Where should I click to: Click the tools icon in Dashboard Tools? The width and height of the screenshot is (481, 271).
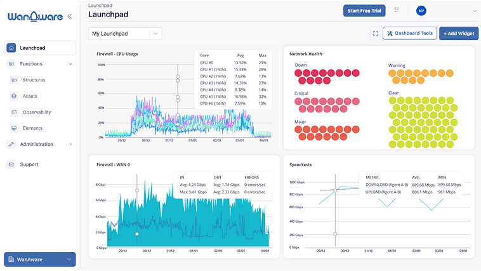coord(390,34)
